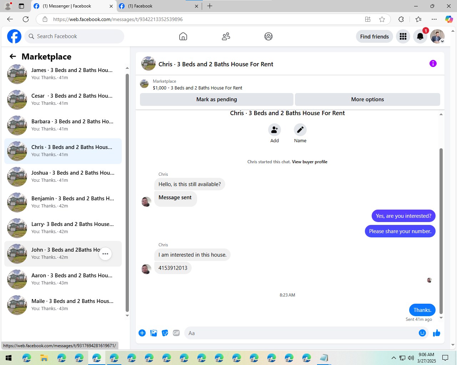Open the volume control in system tray
This screenshot has width=457, height=365.
pos(411,358)
